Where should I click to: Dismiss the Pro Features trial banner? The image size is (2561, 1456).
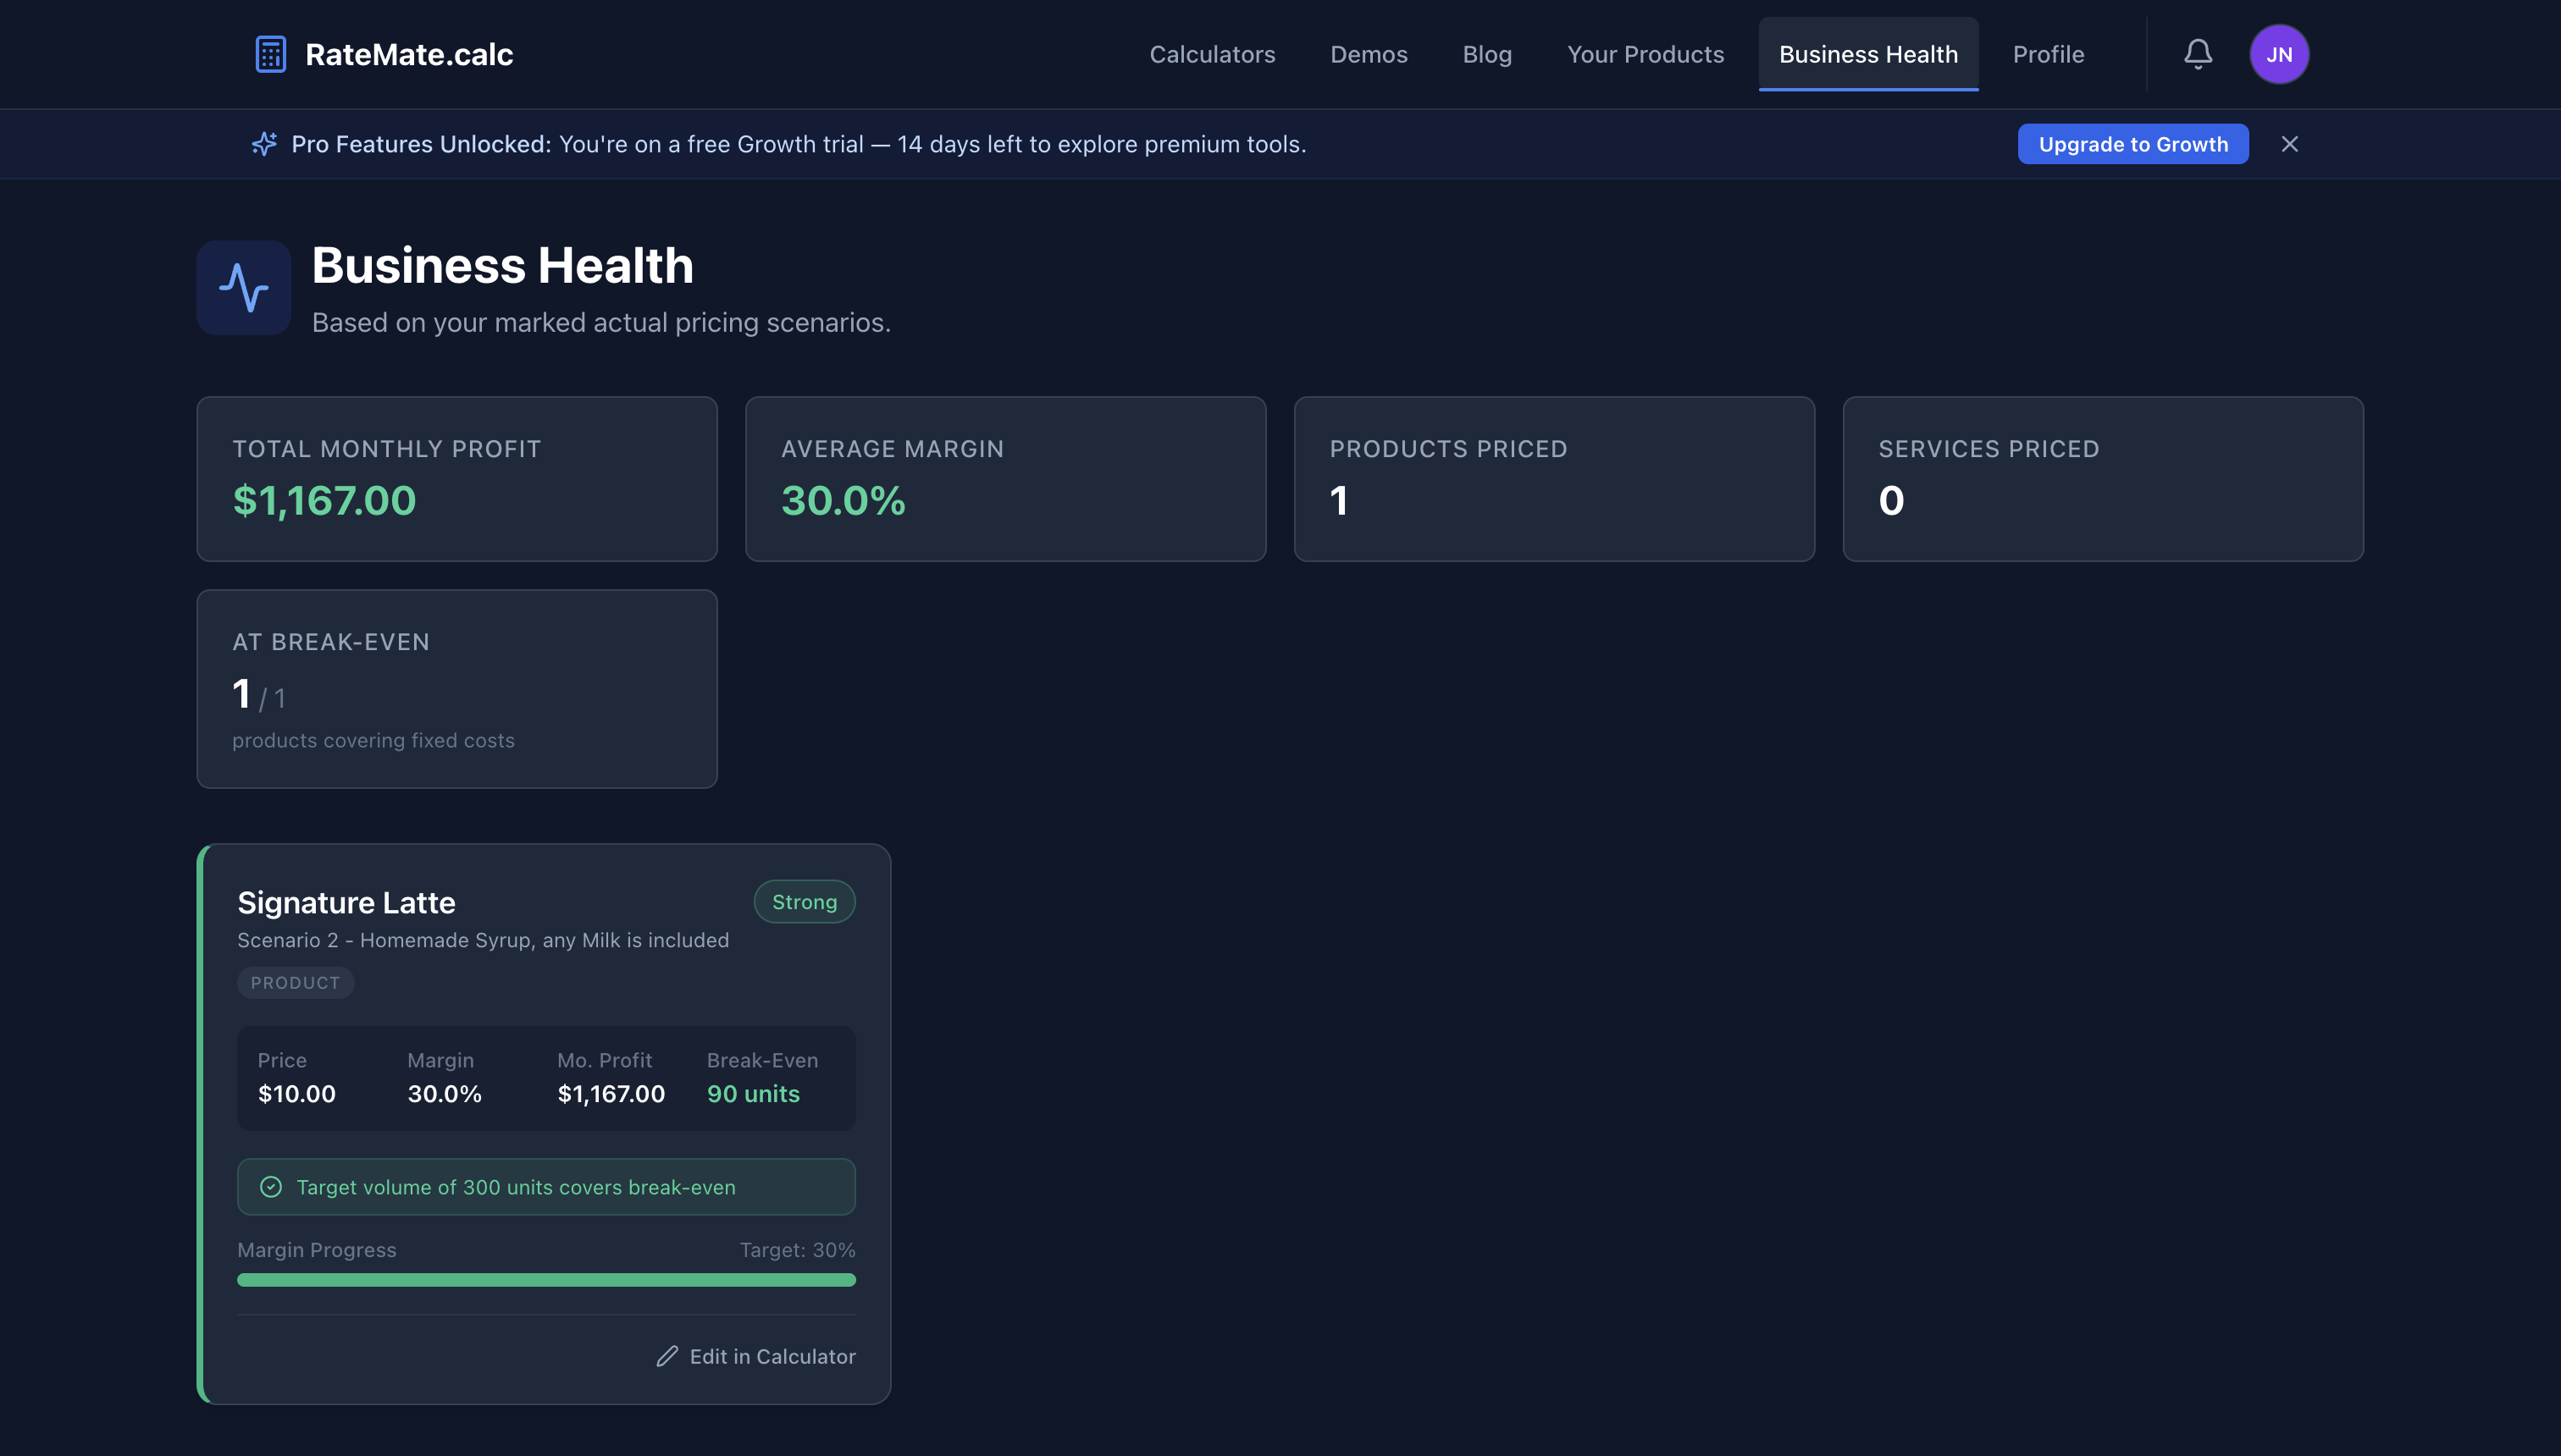[2289, 144]
